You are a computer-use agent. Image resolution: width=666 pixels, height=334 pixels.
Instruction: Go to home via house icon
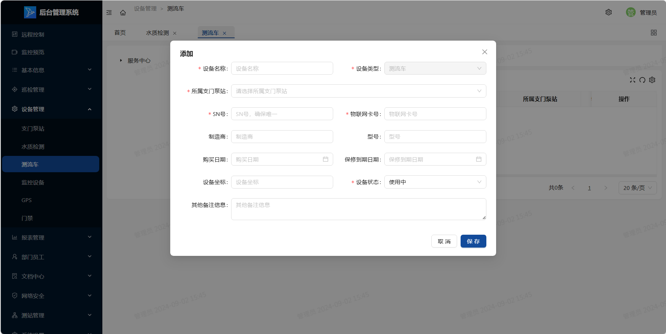[x=123, y=12]
